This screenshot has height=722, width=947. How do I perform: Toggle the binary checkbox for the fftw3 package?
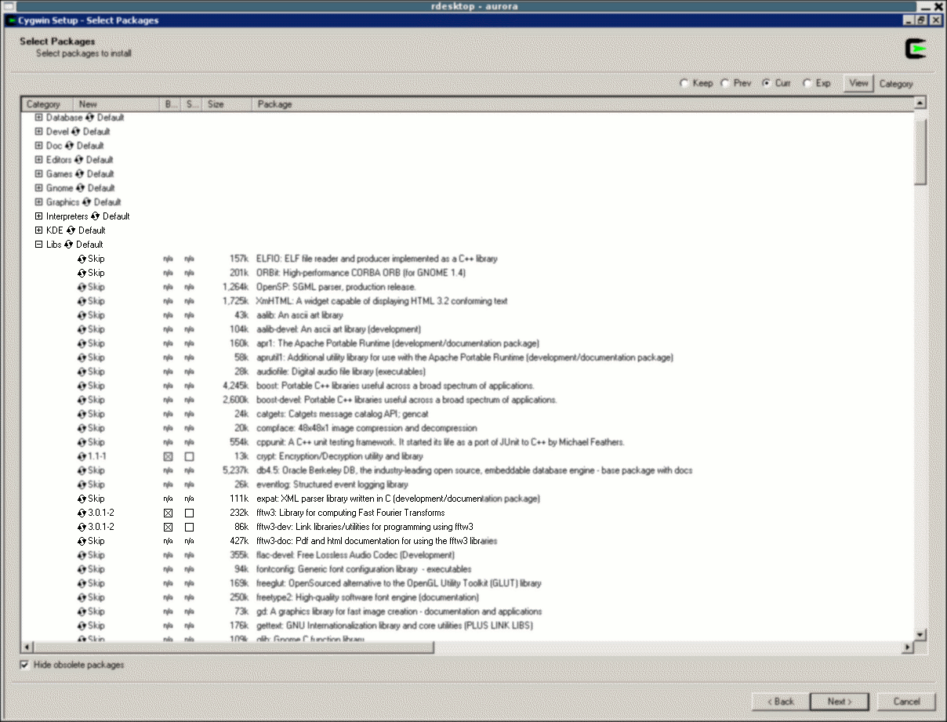[168, 513]
